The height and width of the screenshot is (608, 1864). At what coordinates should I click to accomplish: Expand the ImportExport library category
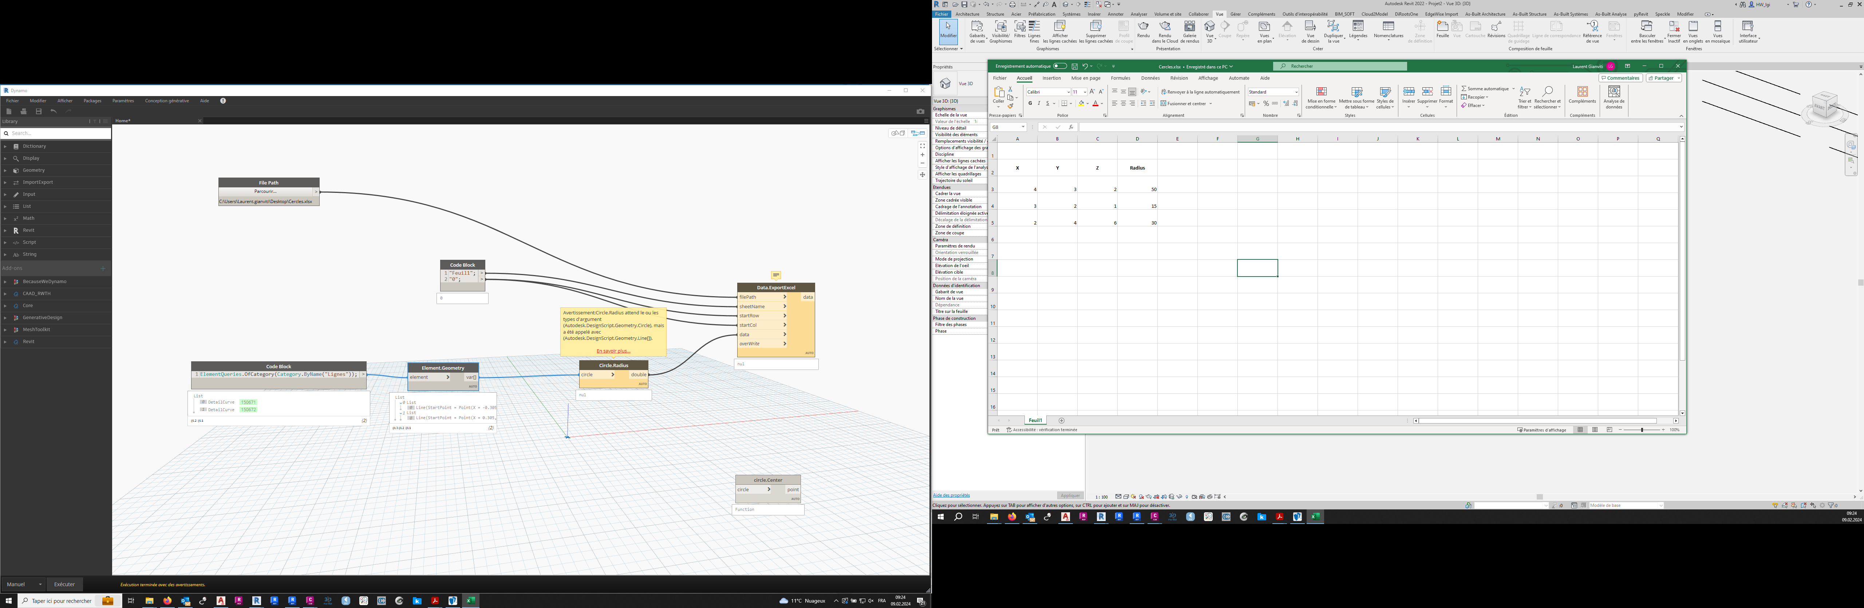coord(37,182)
